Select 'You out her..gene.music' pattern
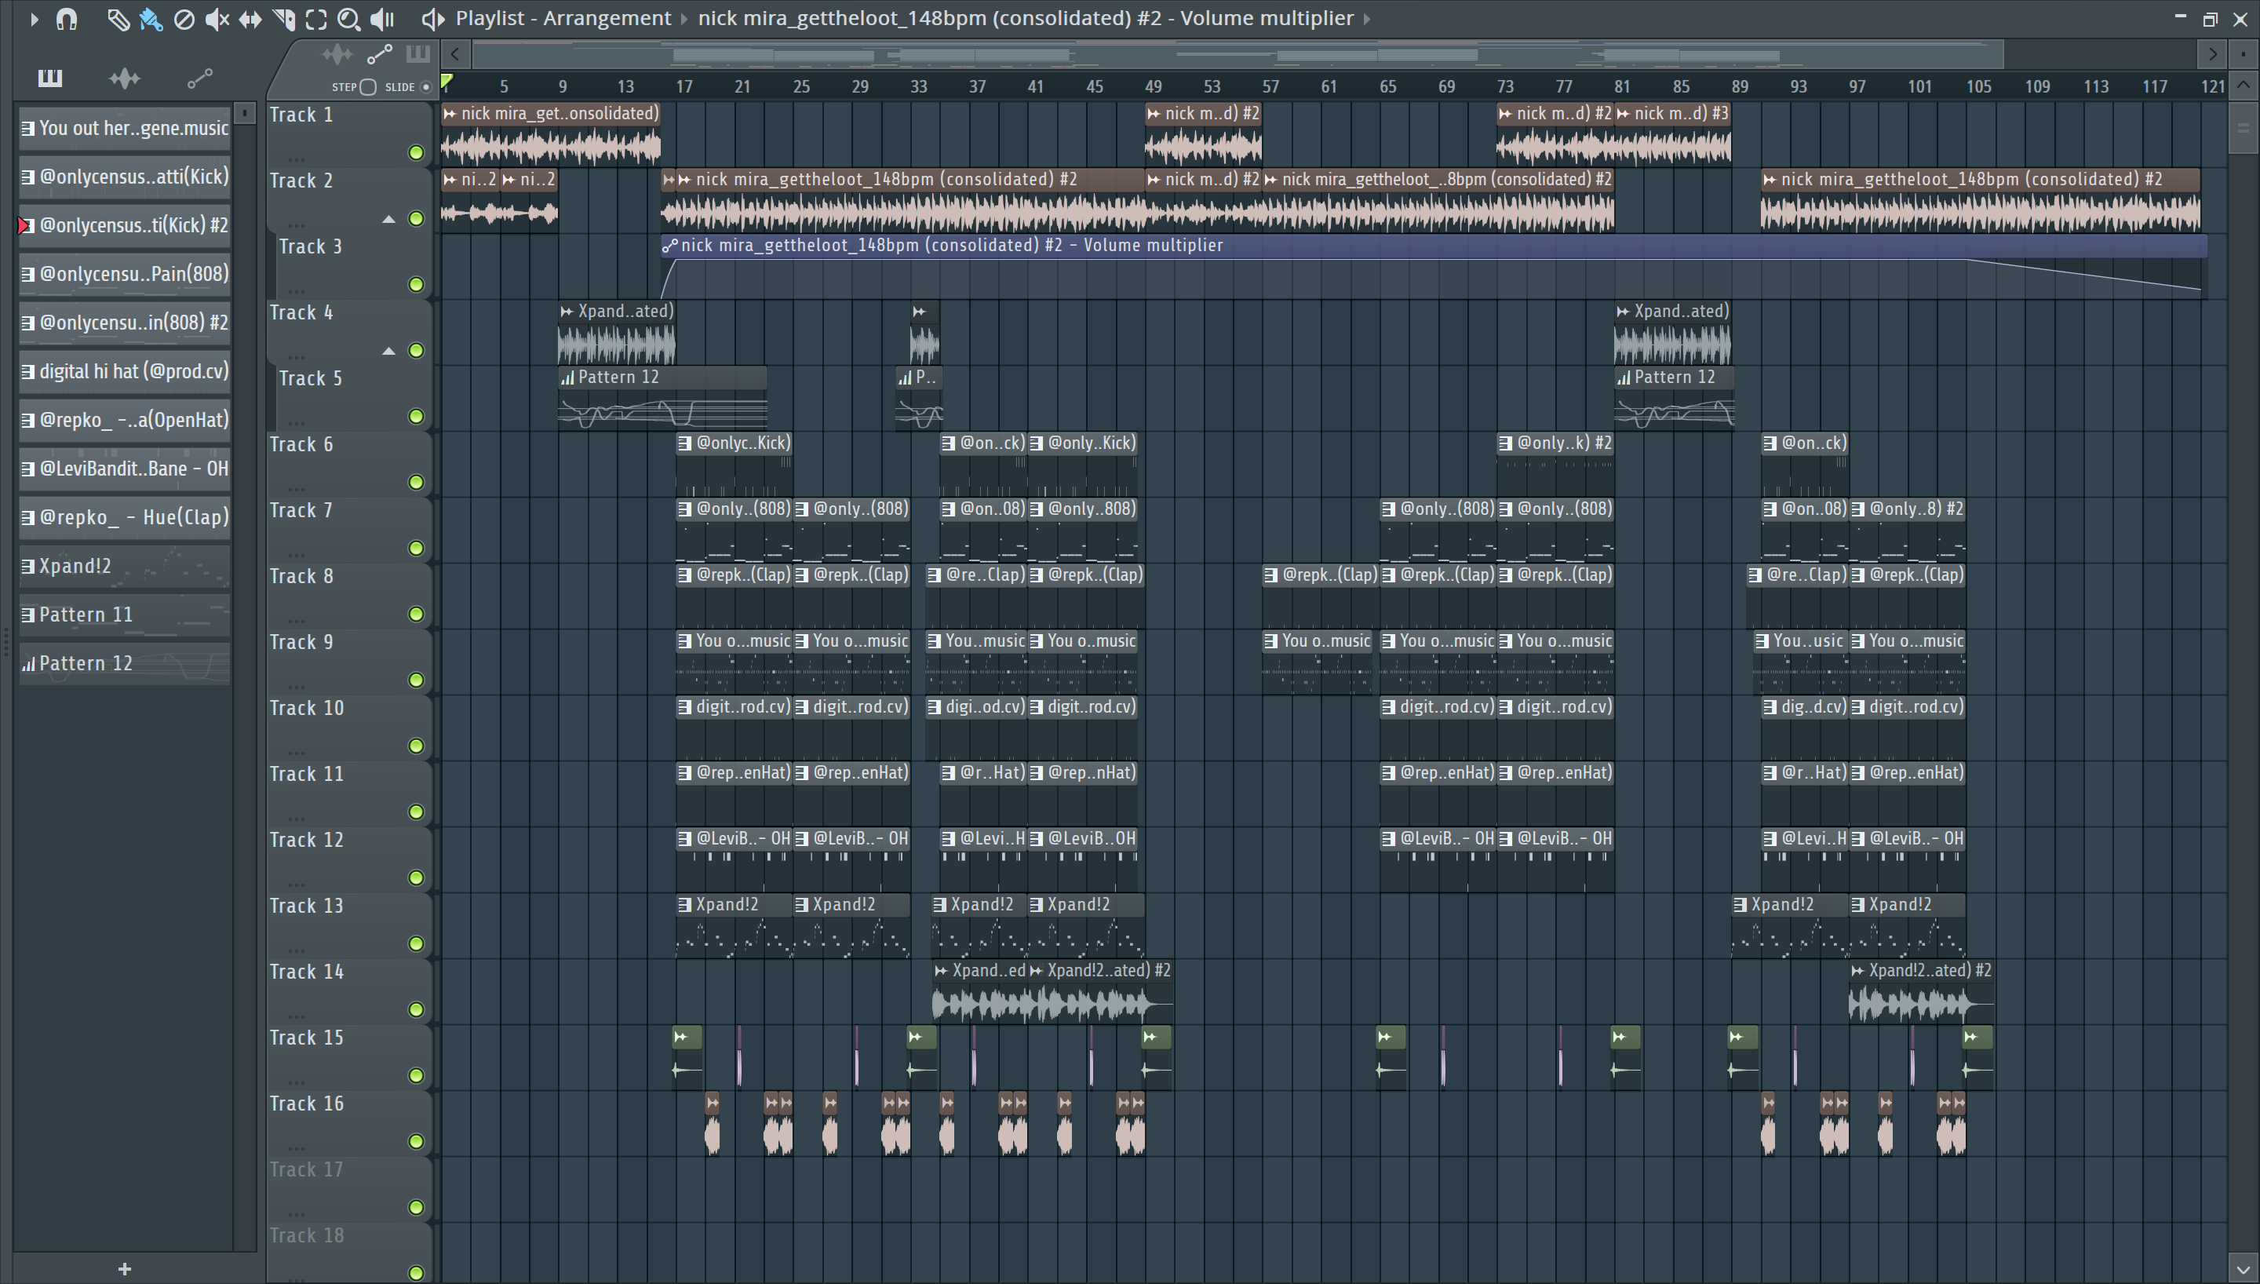The height and width of the screenshot is (1284, 2260). pos(124,128)
